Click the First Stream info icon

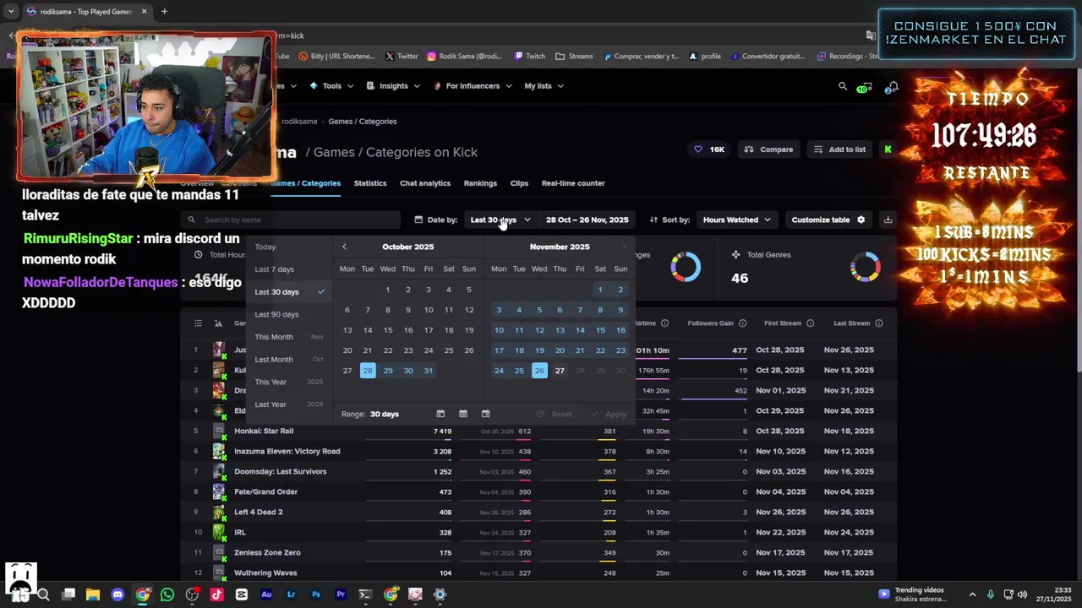click(810, 323)
